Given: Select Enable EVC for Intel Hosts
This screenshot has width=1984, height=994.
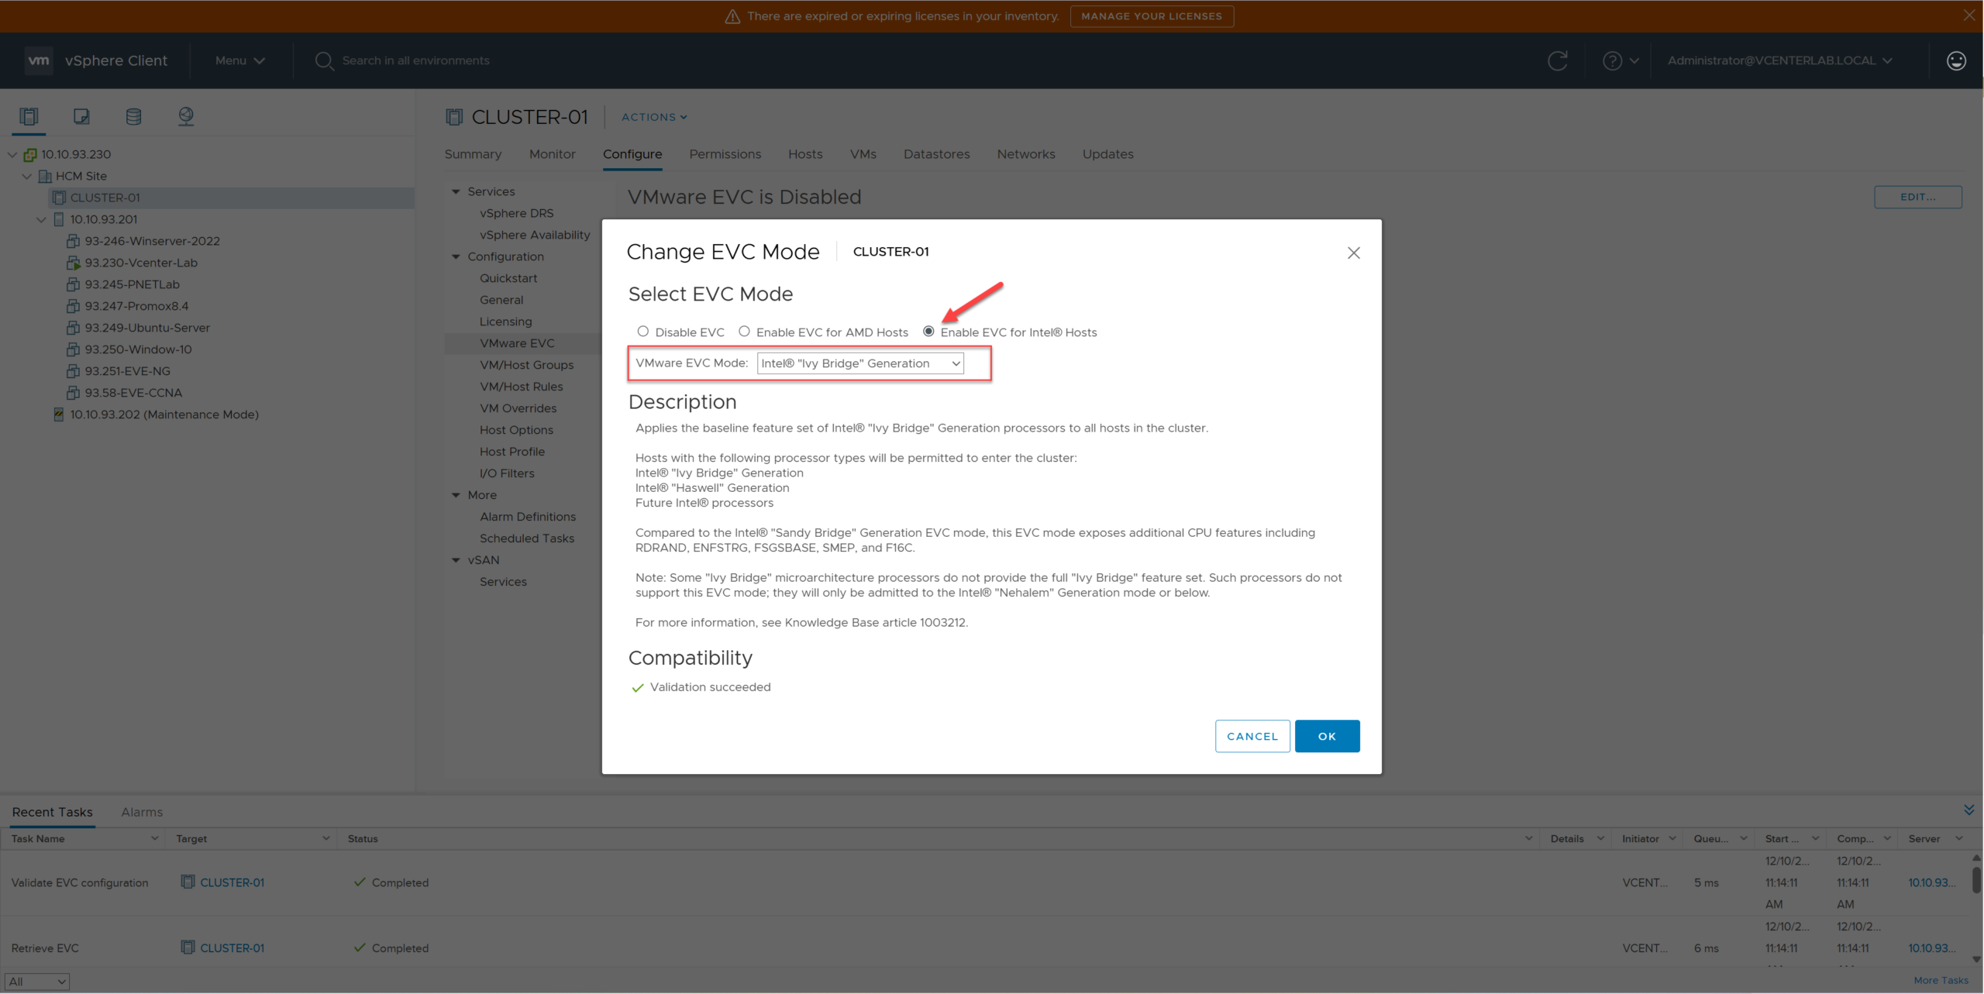Looking at the screenshot, I should [928, 332].
